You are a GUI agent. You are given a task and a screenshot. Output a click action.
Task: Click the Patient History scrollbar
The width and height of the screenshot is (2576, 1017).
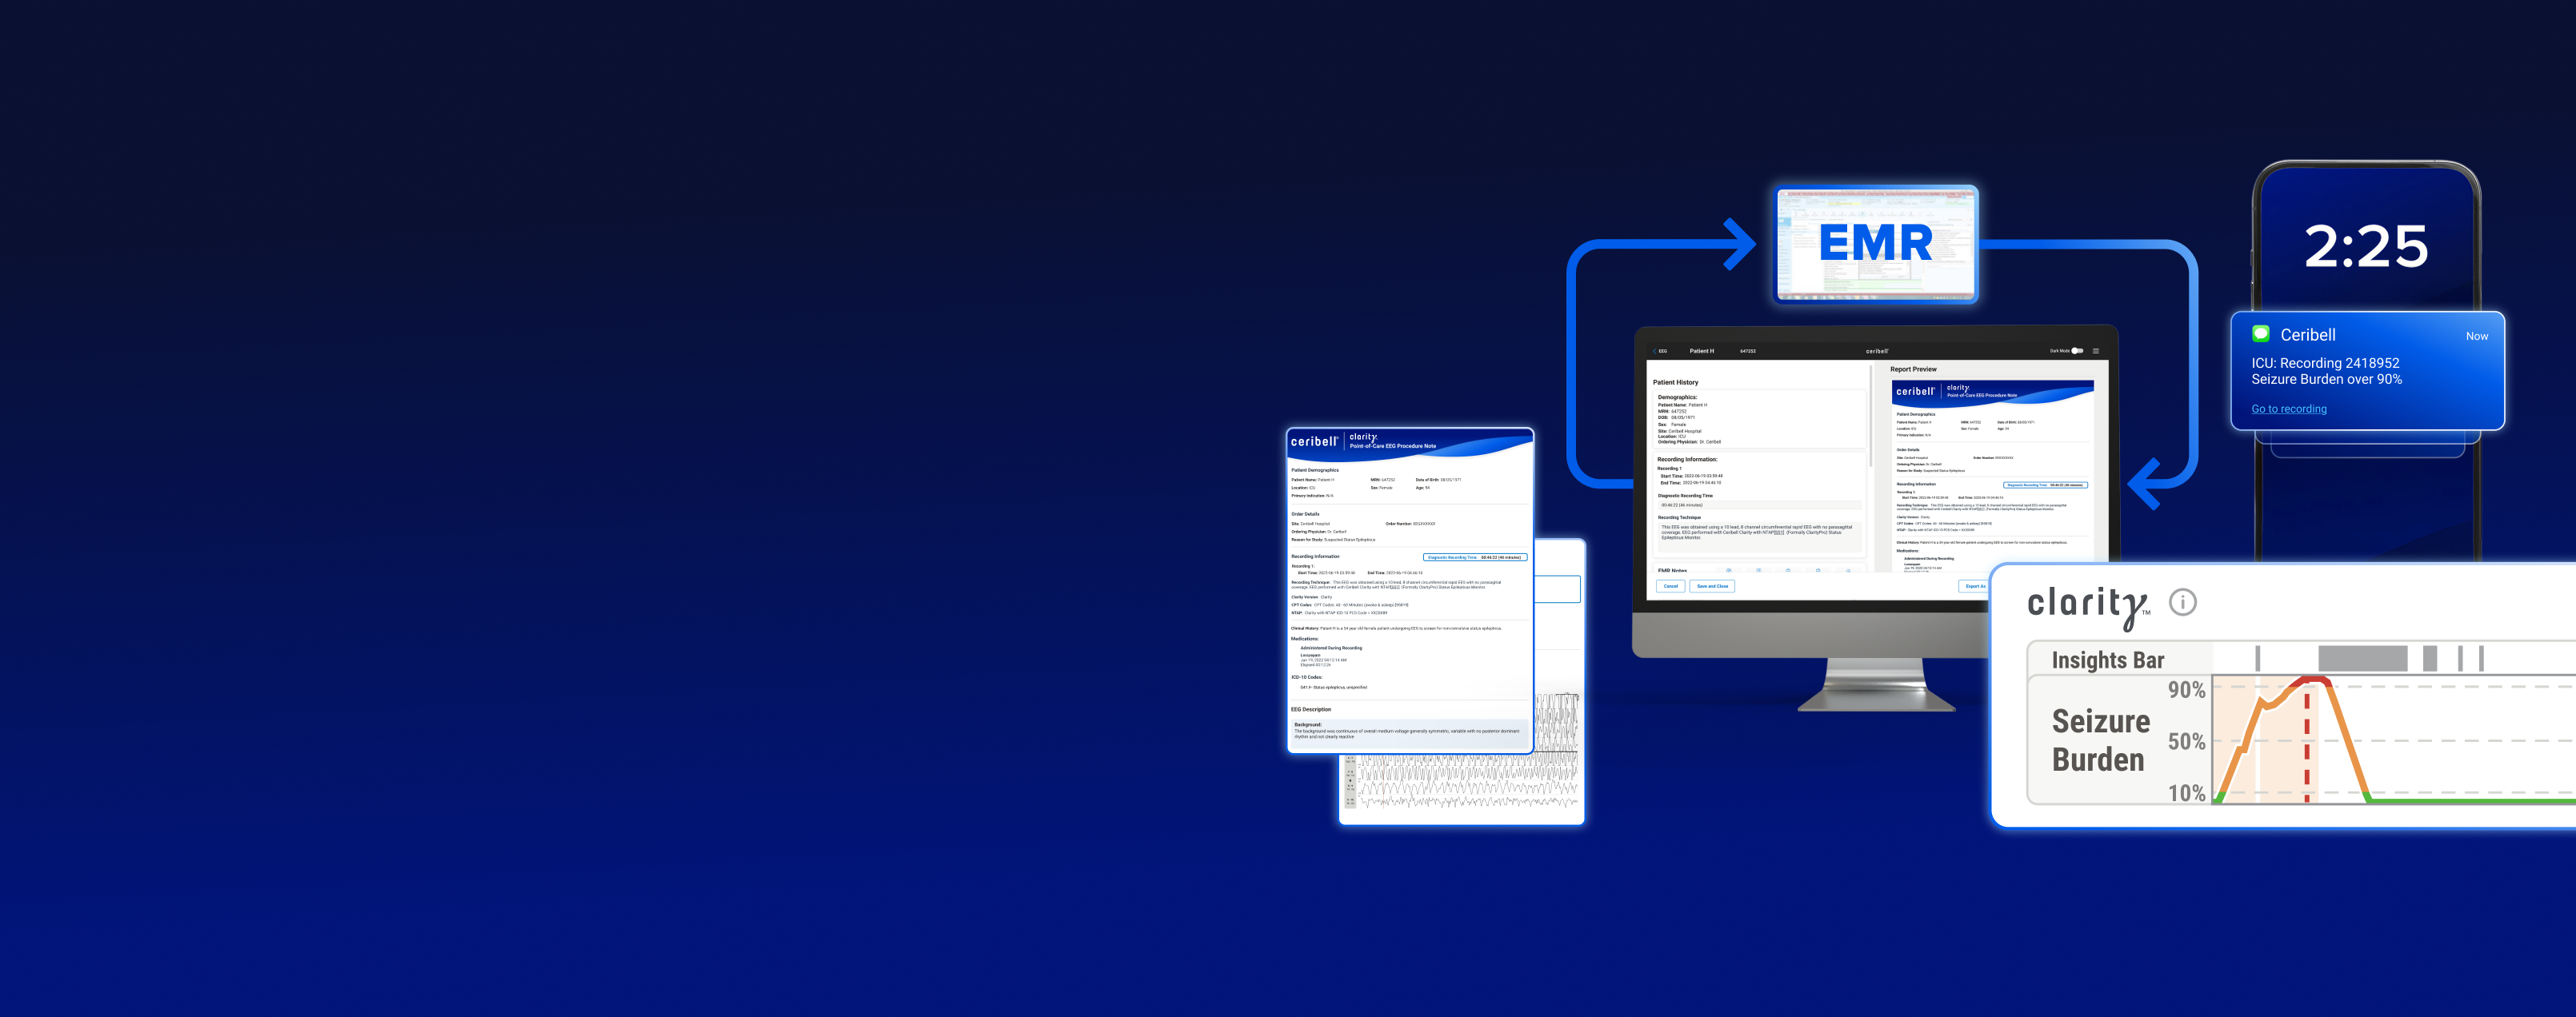point(1870,417)
